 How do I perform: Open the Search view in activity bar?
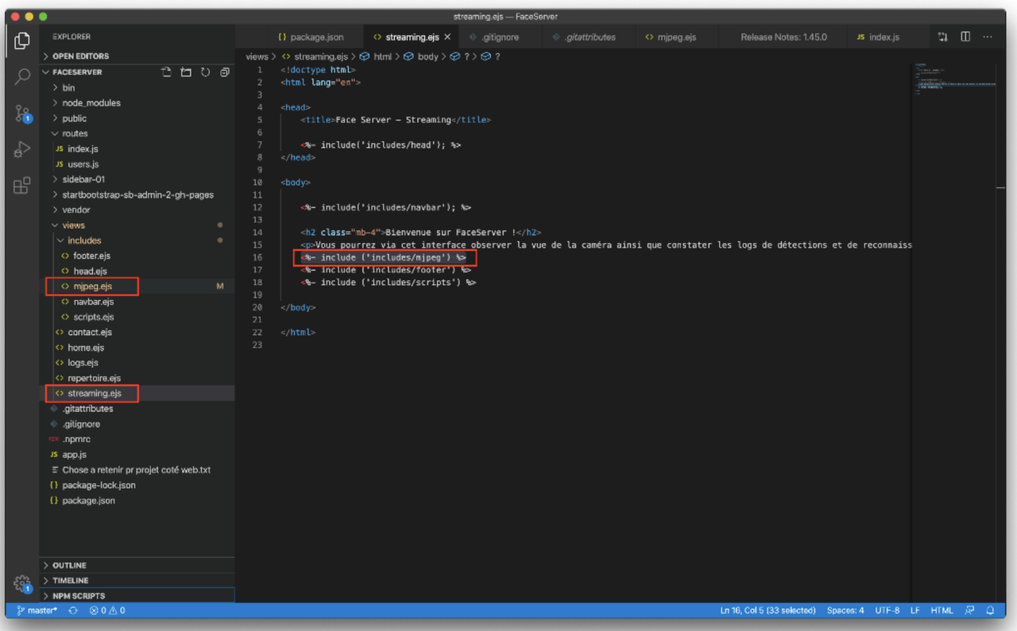click(22, 76)
